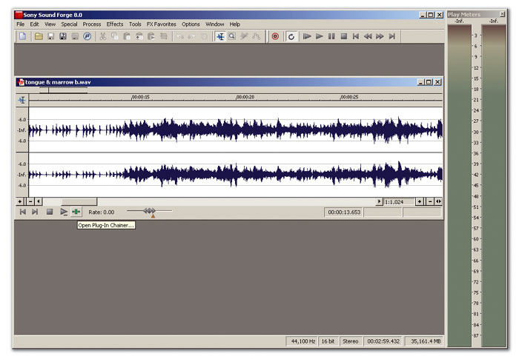This screenshot has height=362, width=519.
Task: Open the FX Favorites menu
Action: tap(161, 24)
